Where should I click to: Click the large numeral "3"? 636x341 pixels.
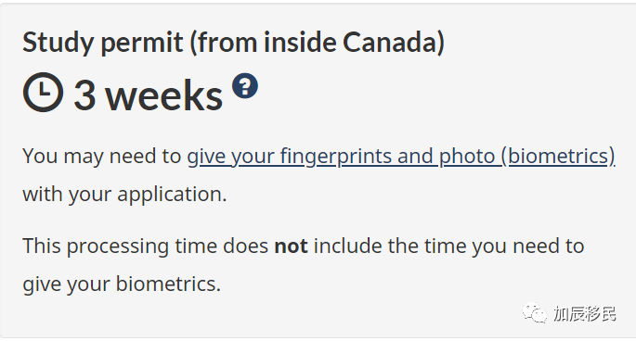[x=85, y=95]
